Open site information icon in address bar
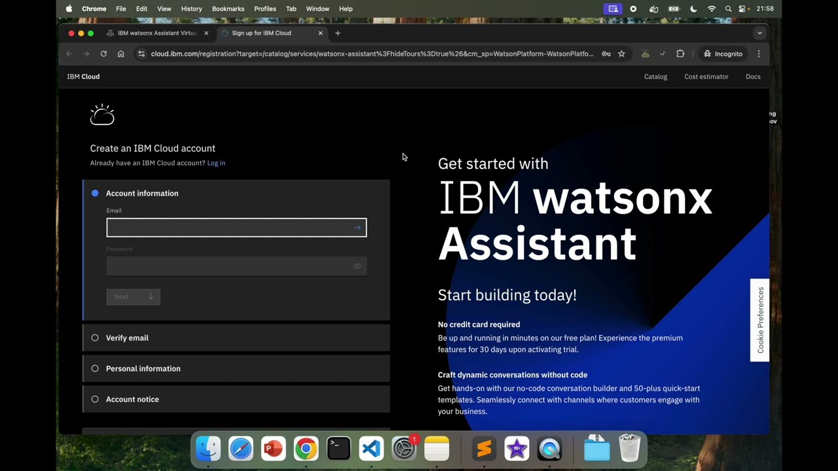 pos(141,54)
